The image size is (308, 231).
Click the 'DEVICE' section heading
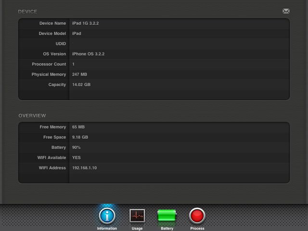pyautogui.click(x=27, y=12)
